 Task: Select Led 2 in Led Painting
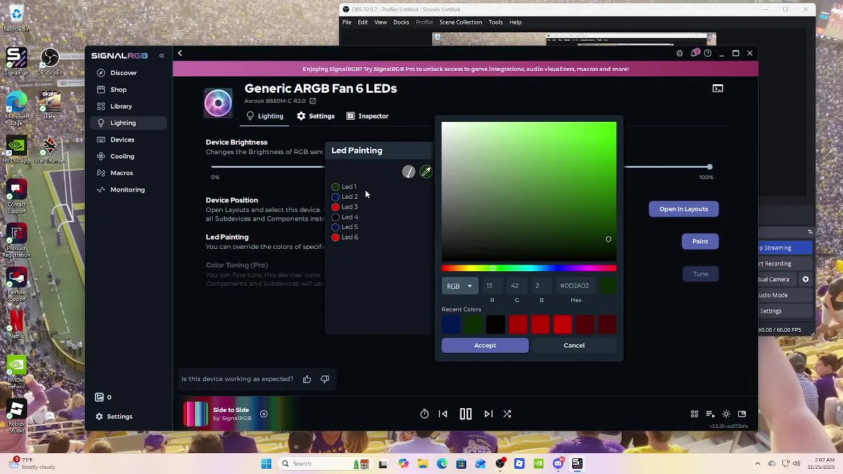click(344, 197)
